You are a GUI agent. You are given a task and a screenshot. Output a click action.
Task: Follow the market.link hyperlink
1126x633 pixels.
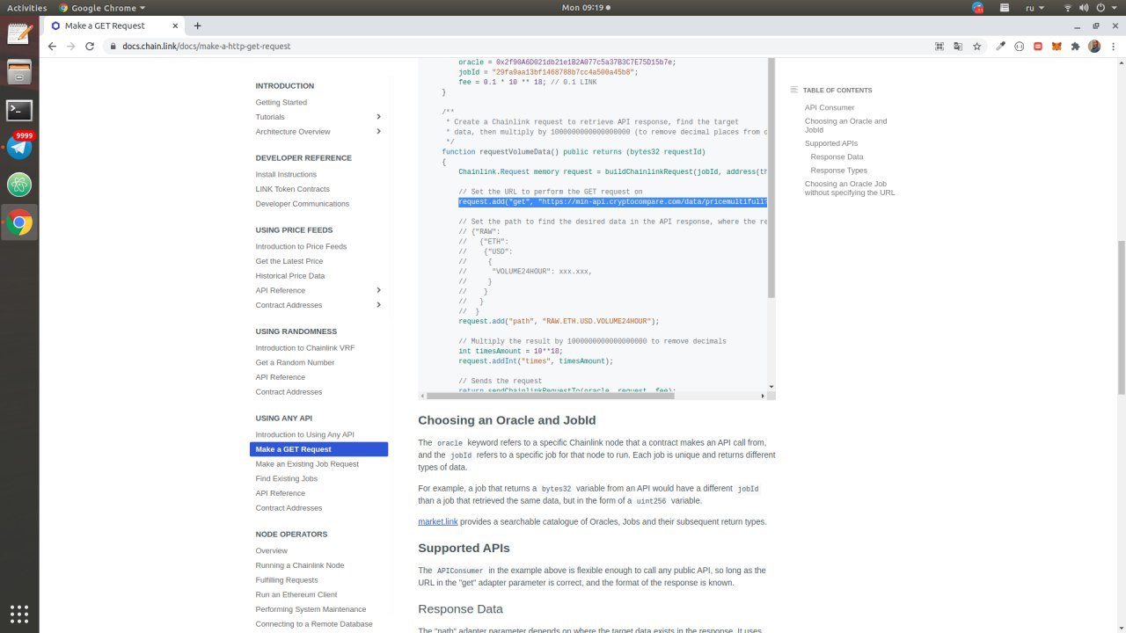438,521
